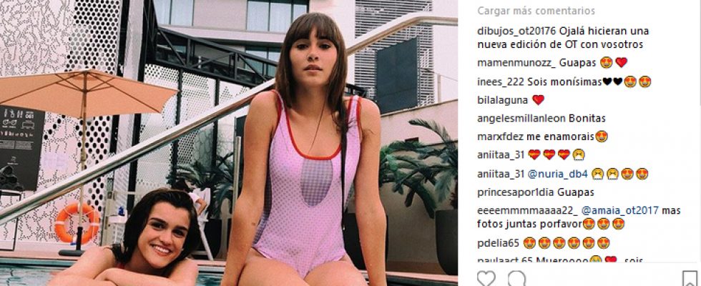701x286 pixels.
Task: Open angelesmillanleon profile
Action: (x=521, y=119)
